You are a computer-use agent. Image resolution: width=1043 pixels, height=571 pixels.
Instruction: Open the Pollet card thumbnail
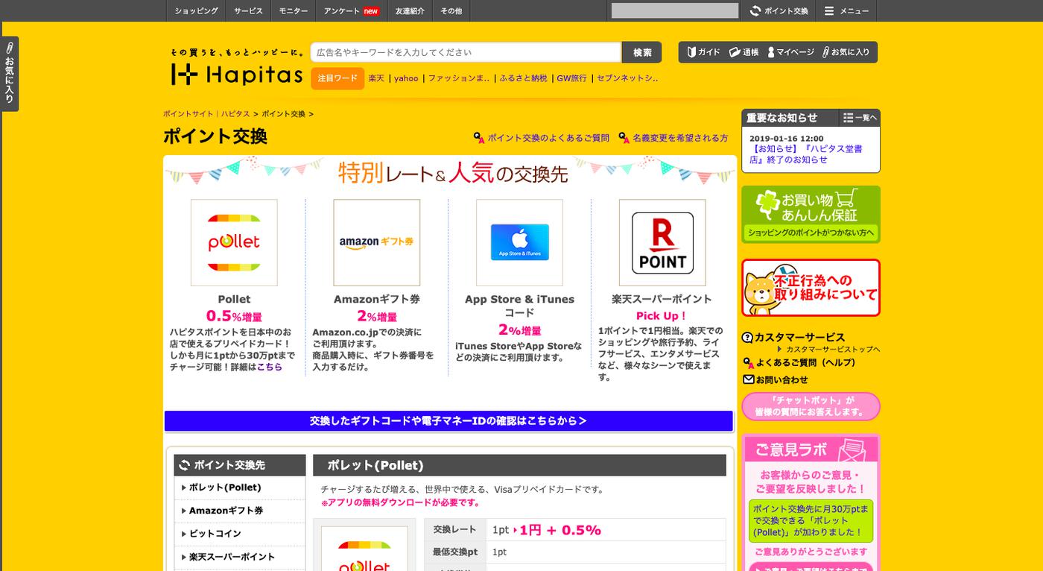(x=234, y=242)
